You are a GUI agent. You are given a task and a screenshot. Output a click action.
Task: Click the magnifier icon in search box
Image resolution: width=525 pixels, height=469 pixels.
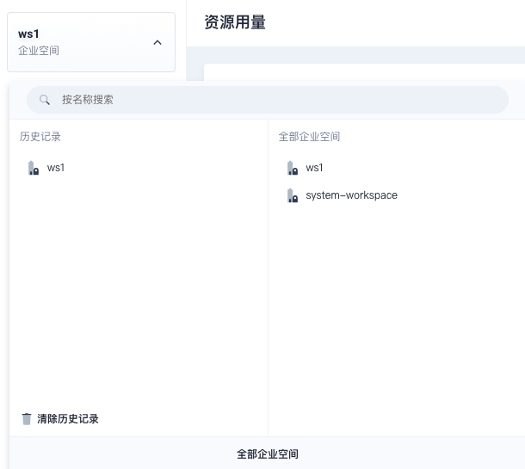45,100
